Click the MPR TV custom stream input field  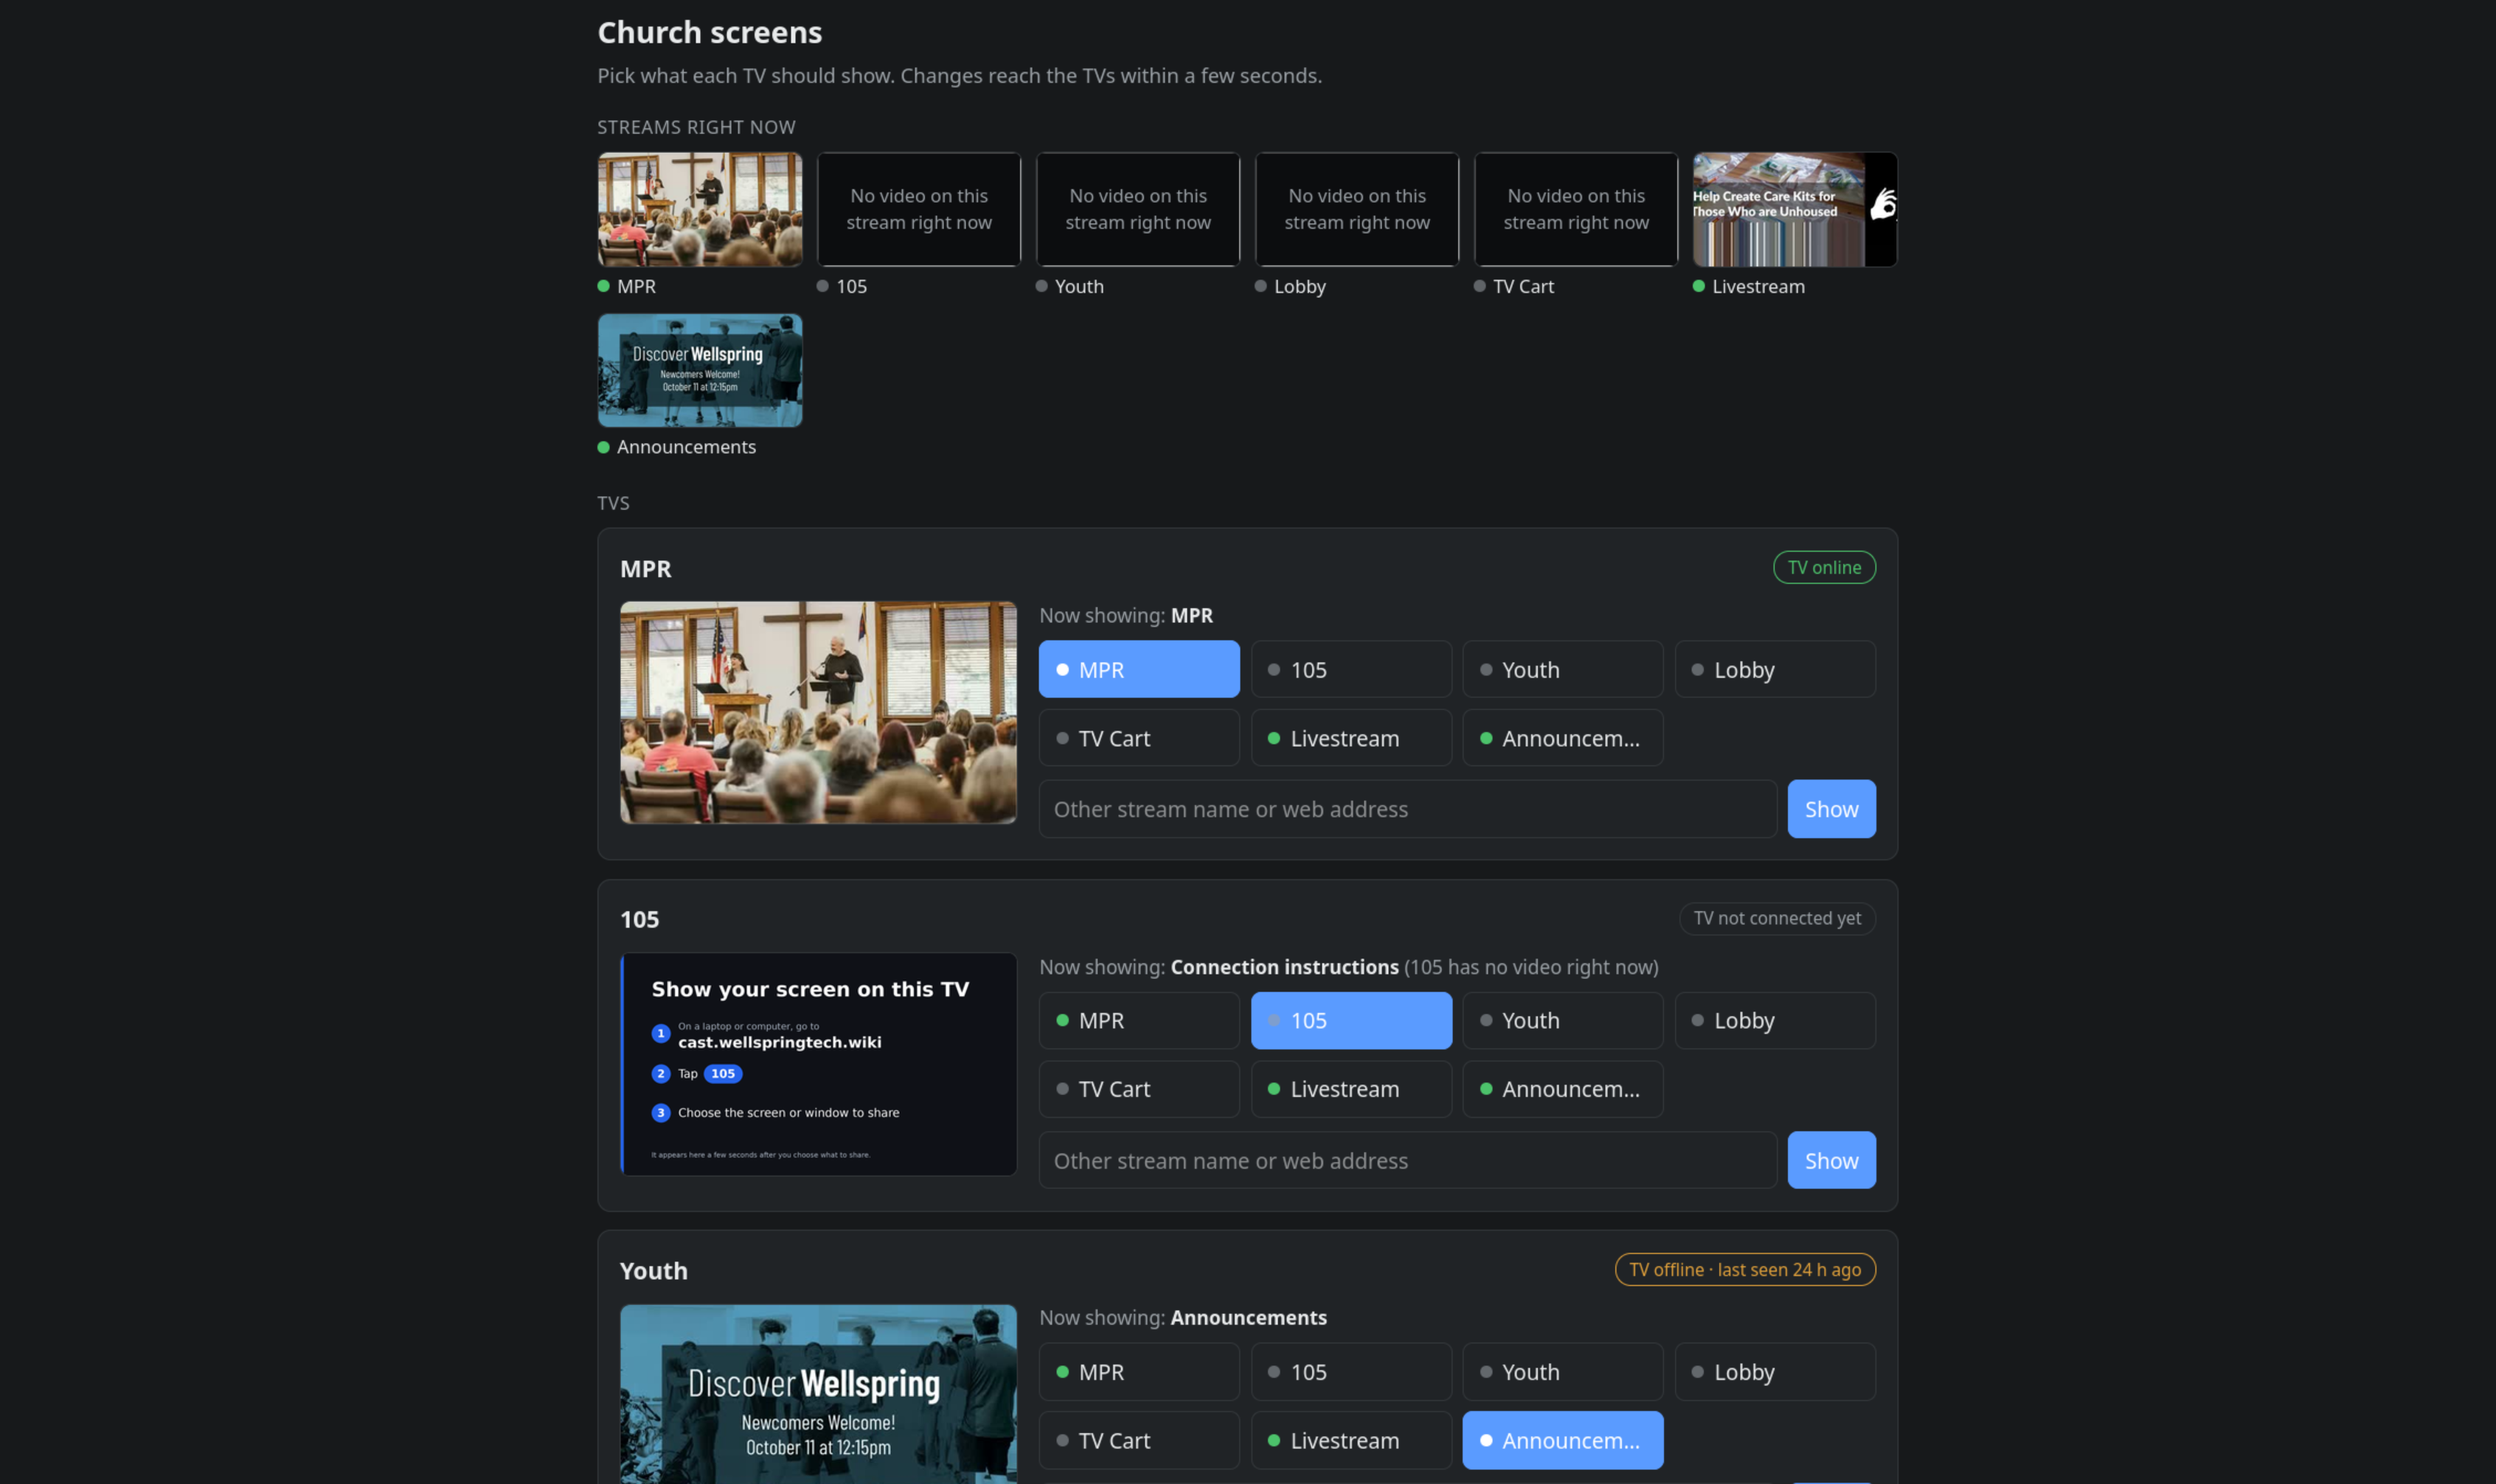(x=1407, y=809)
